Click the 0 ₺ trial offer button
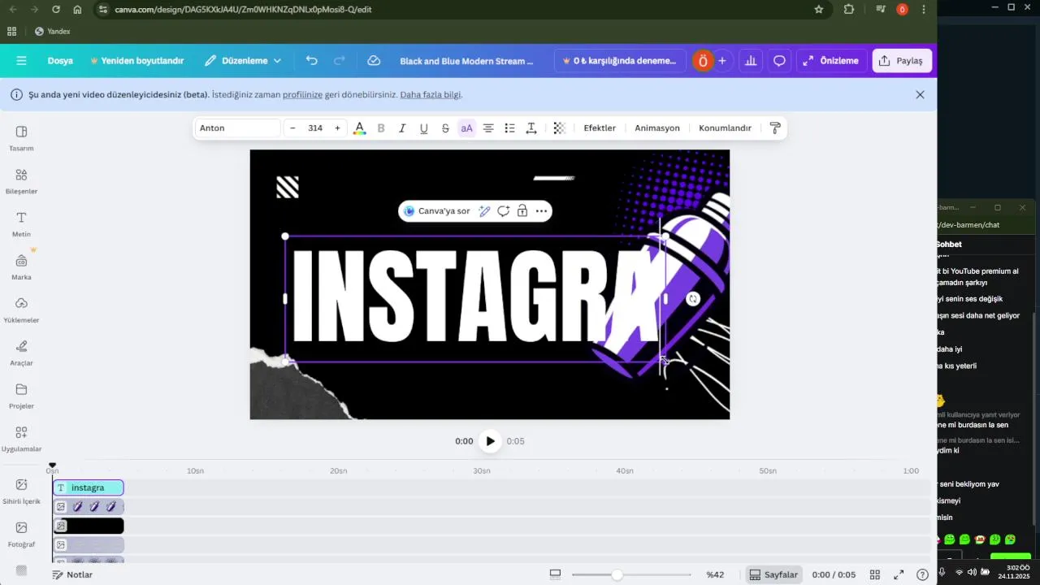 click(x=620, y=61)
